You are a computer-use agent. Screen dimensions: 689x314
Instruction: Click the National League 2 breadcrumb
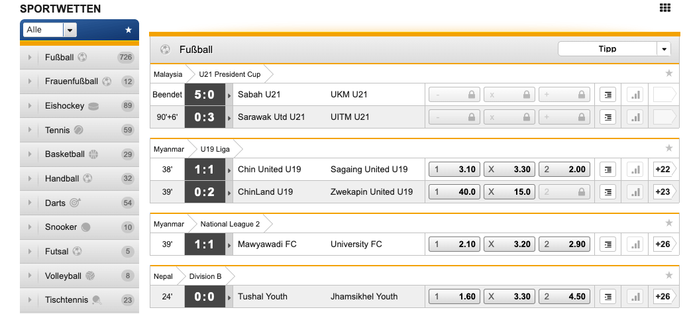230,224
